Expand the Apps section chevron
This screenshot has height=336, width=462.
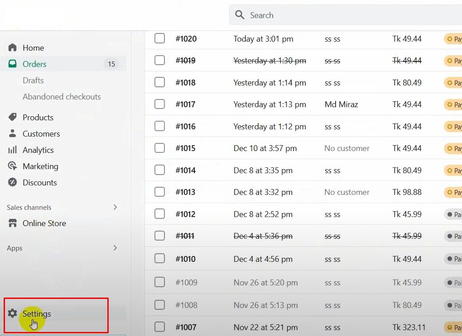click(x=115, y=248)
